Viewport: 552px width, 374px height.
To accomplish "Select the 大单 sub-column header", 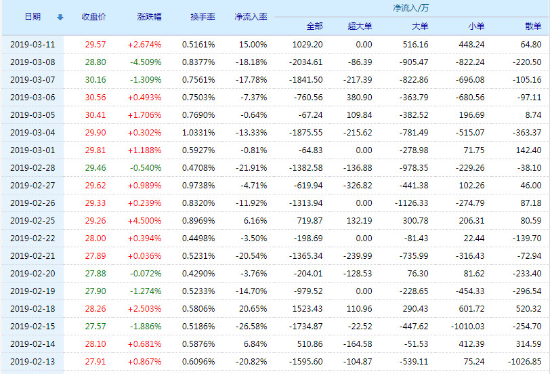I will tap(419, 26).
